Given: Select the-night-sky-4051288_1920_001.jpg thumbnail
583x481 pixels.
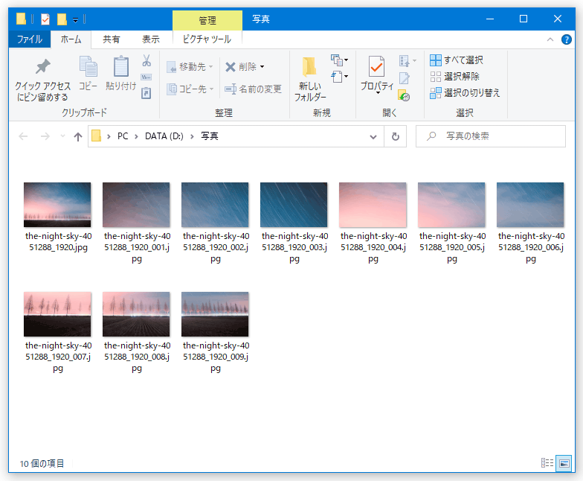Looking at the screenshot, I should (x=136, y=205).
